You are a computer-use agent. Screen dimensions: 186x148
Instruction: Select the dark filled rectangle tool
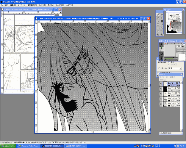click(162, 21)
